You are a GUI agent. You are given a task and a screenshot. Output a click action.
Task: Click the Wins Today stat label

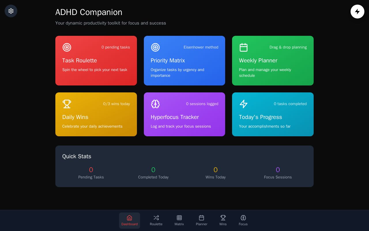click(216, 177)
